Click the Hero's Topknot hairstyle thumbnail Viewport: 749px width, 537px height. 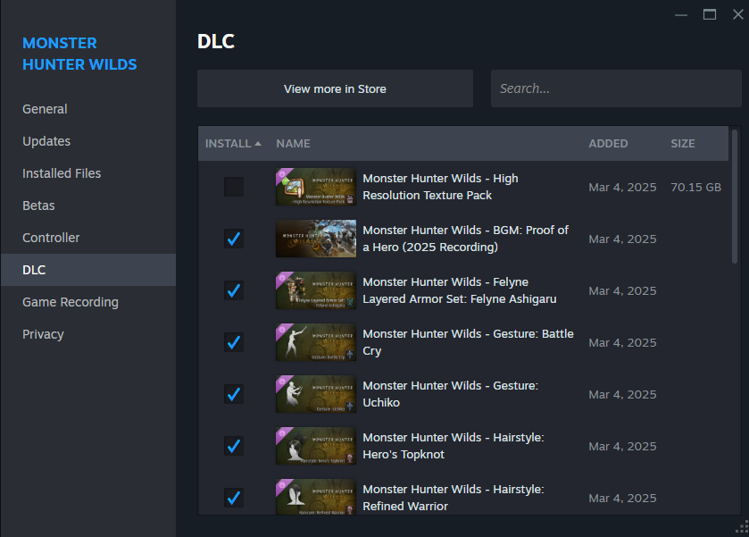pyautogui.click(x=316, y=446)
